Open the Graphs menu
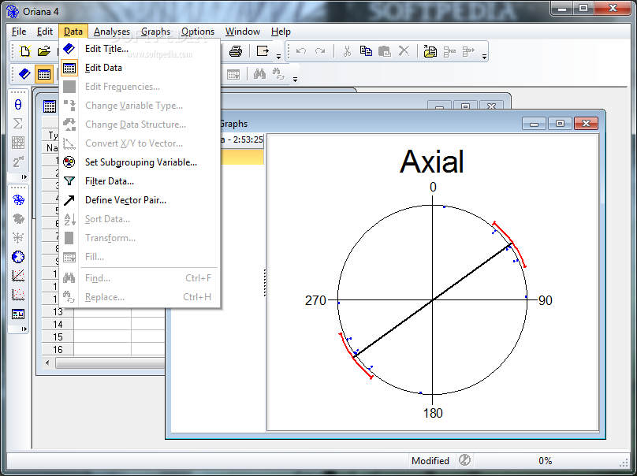The height and width of the screenshot is (476, 637). click(155, 32)
